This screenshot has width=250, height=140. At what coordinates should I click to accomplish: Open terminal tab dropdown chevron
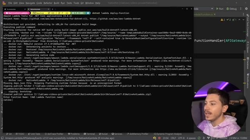point(55,9)
